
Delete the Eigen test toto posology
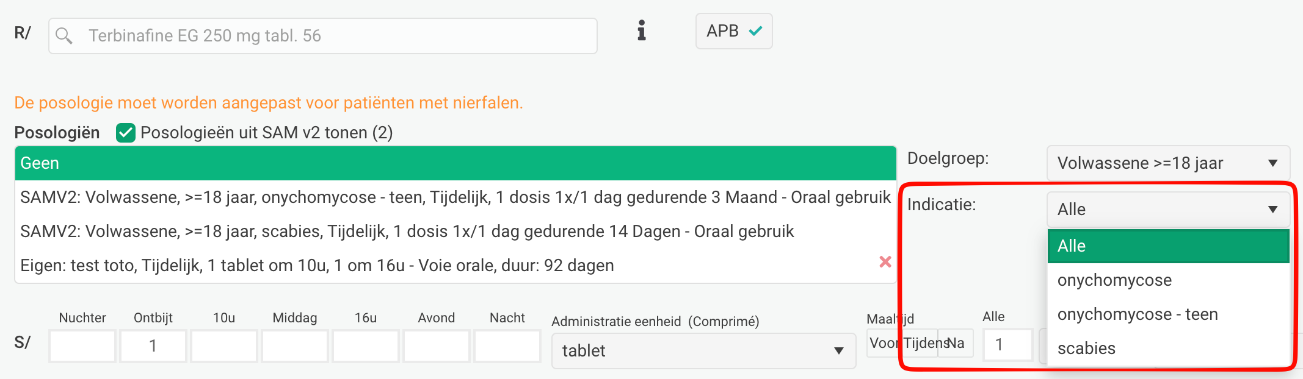click(885, 262)
